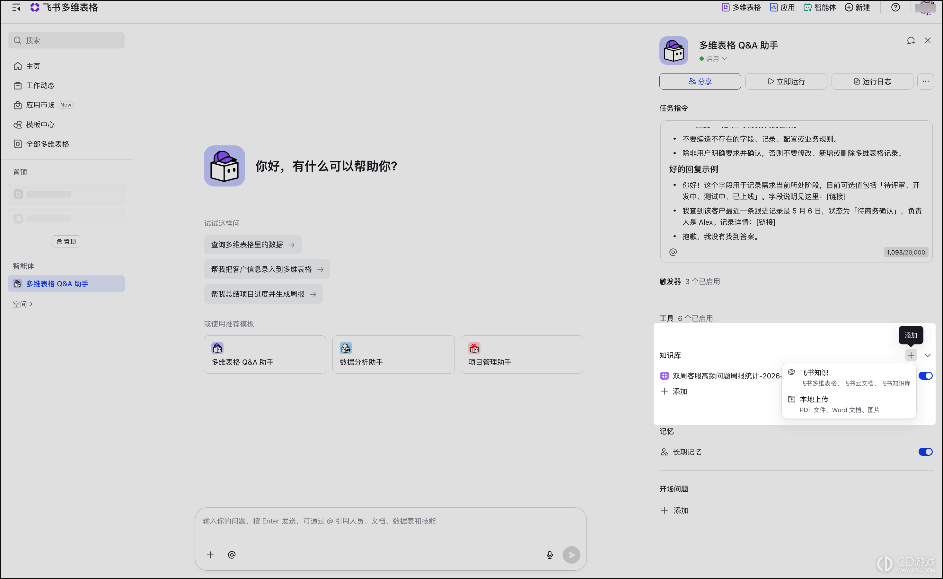The image size is (943, 579).
Task: Click the plus attachment icon in chat input
Action: pyautogui.click(x=210, y=555)
